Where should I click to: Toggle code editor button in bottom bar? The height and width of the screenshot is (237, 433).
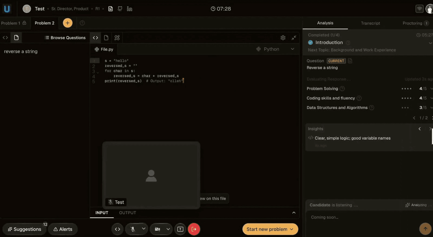tap(117, 229)
